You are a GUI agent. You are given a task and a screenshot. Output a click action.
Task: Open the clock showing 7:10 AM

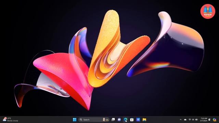[x=204, y=120]
